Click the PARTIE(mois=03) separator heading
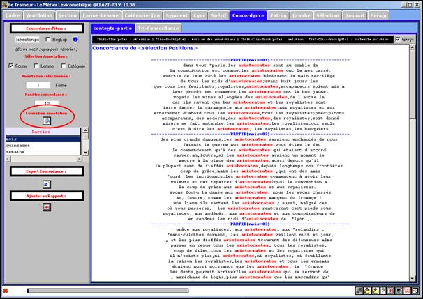This screenshot has height=299, width=423. coord(250,224)
